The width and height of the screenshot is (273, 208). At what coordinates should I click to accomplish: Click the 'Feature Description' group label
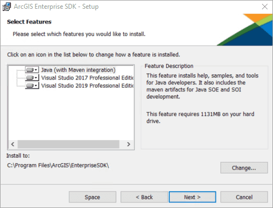(169, 66)
